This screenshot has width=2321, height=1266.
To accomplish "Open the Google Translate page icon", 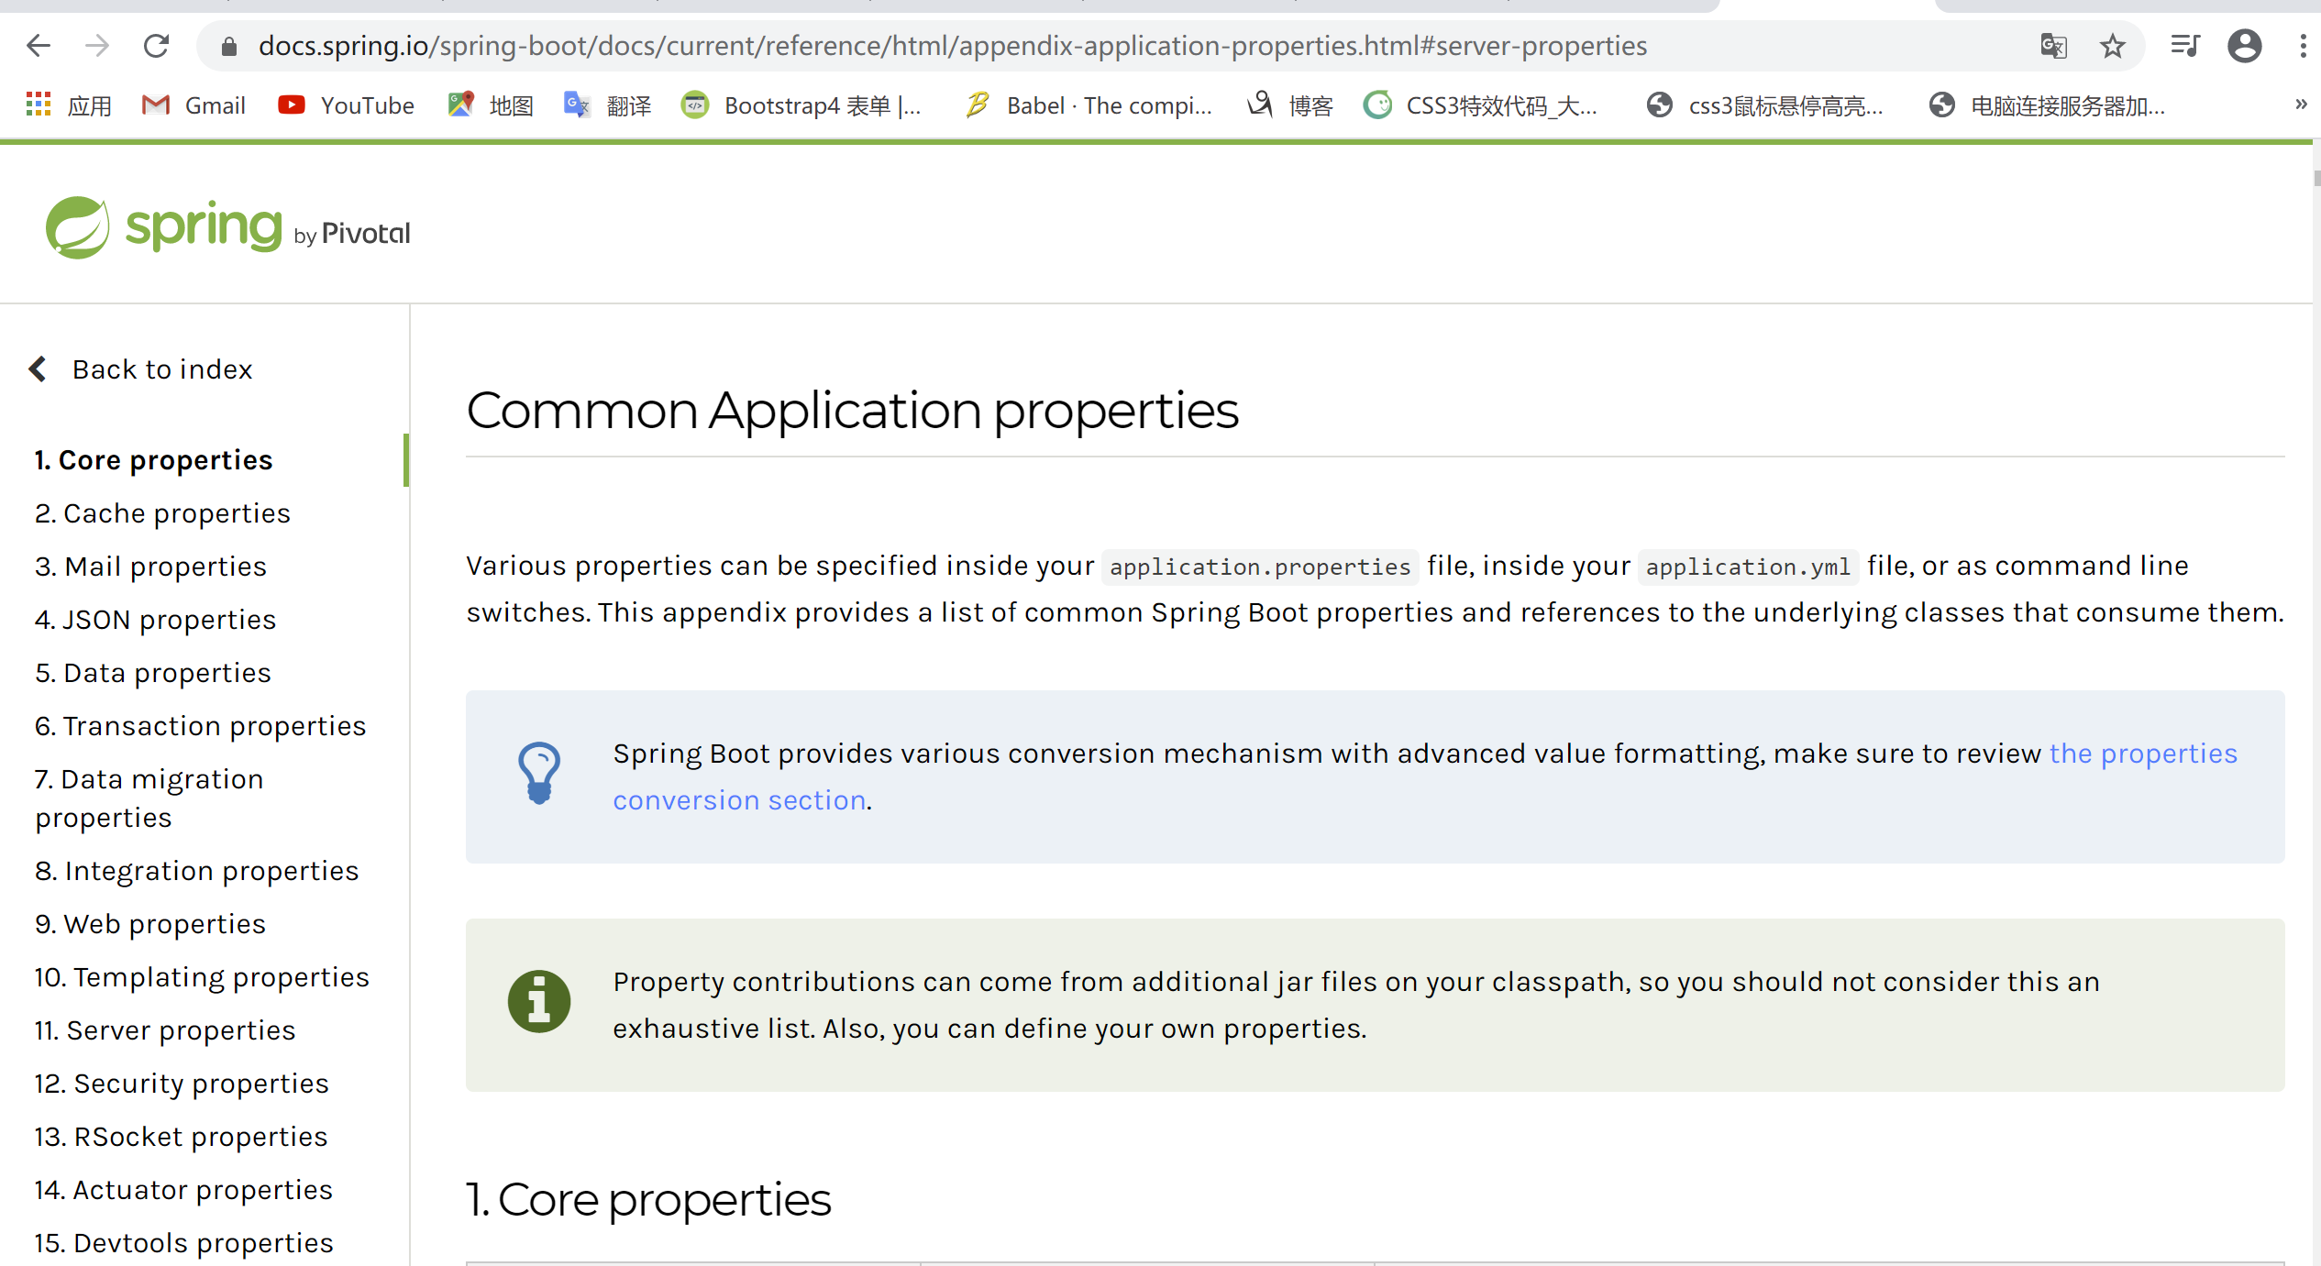I will coord(2053,46).
